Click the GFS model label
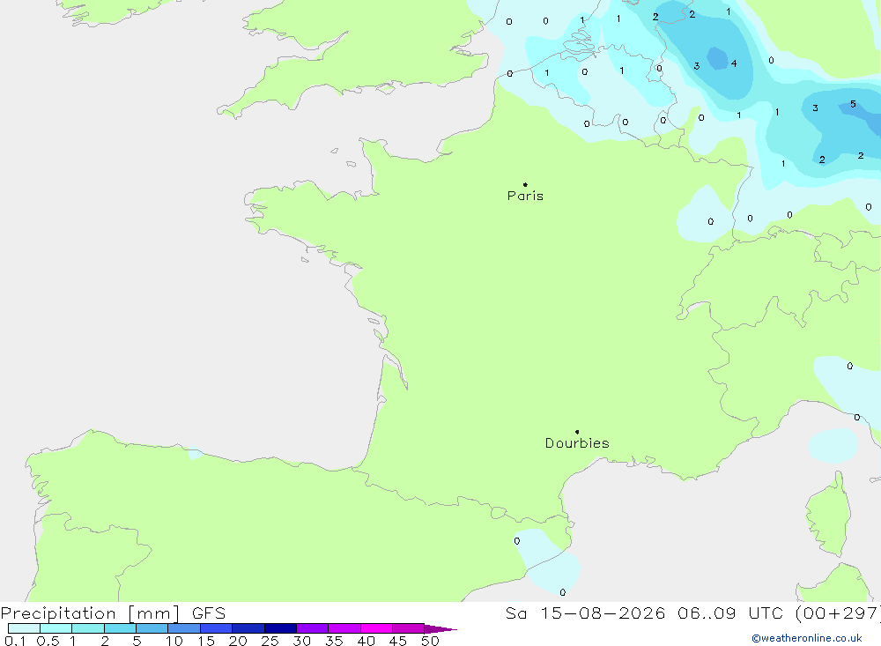The width and height of the screenshot is (881, 646). click(209, 613)
